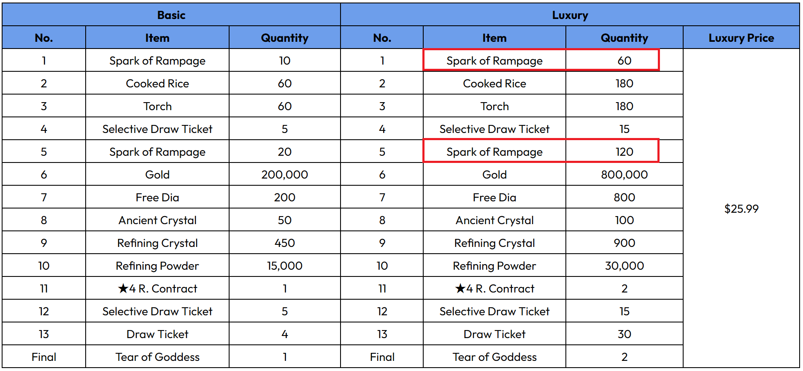This screenshot has width=803, height=371.
Task: Click the $25.99 price cell
Action: (741, 209)
